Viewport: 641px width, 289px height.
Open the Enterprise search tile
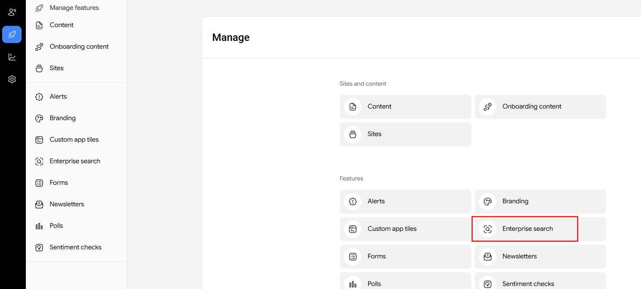527,229
